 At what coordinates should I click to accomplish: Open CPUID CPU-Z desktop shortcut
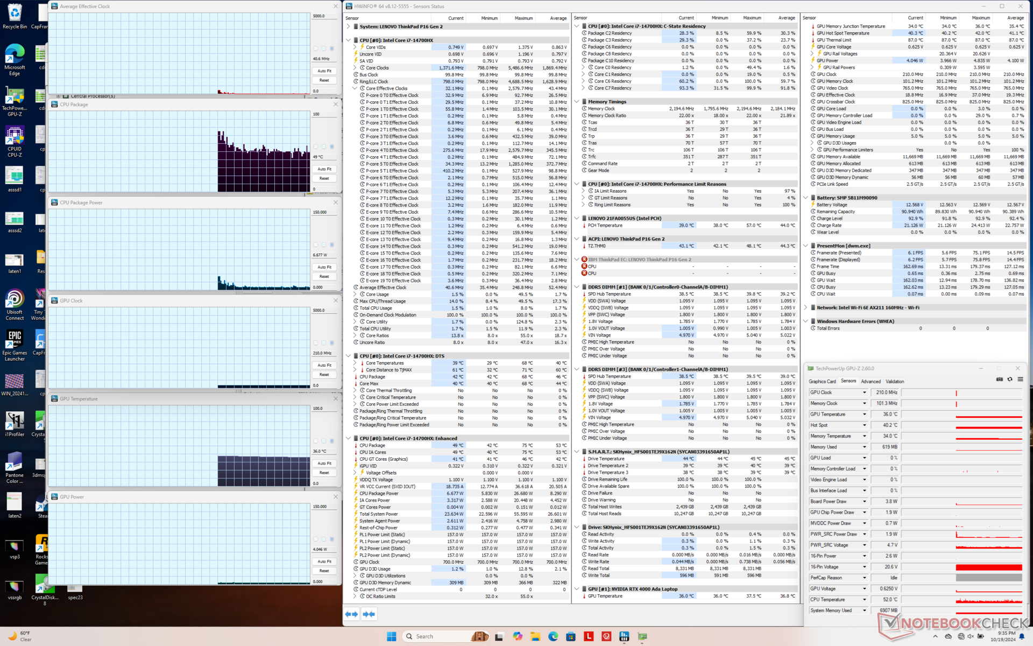(15, 142)
